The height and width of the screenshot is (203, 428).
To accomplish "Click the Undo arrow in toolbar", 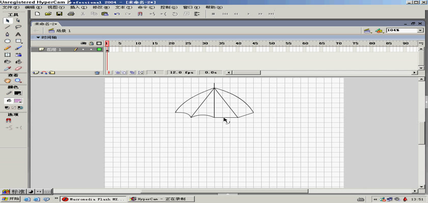I will 117,14.
